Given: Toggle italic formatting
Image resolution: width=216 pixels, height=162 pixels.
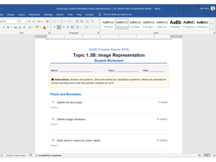Looking at the screenshot, I should click(3, 27).
